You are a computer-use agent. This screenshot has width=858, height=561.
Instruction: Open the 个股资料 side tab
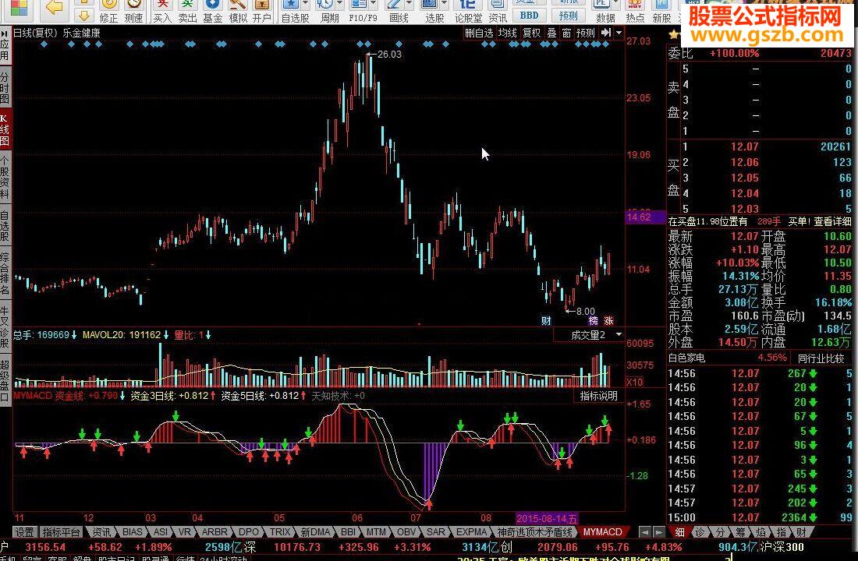click(5, 178)
